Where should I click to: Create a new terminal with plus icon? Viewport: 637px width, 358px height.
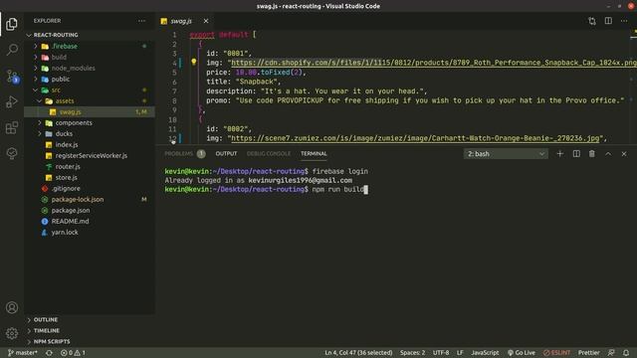click(559, 154)
